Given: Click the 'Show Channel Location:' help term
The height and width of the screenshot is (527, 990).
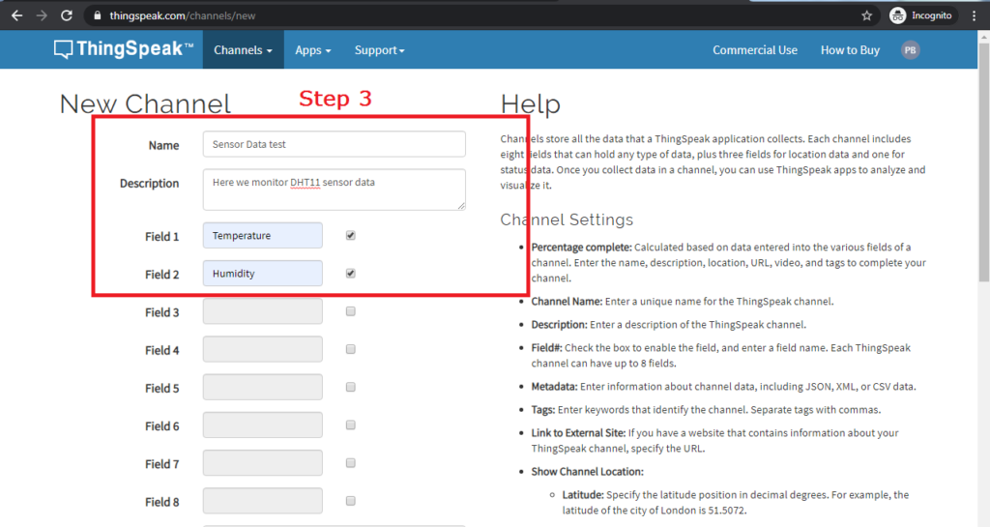Looking at the screenshot, I should (x=587, y=472).
